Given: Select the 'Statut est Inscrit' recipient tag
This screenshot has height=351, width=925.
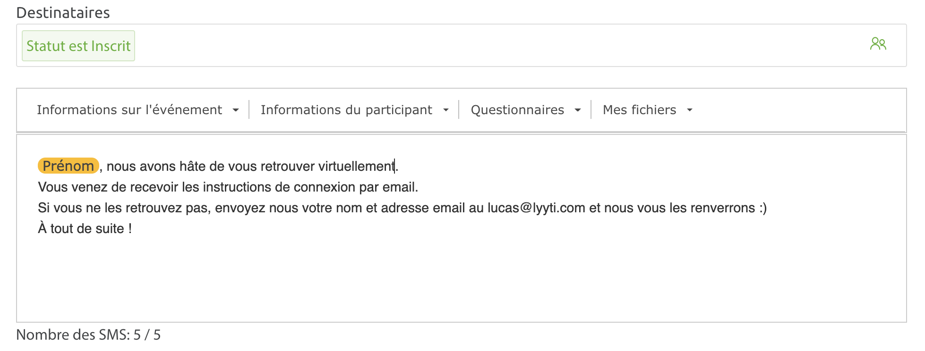Looking at the screenshot, I should click(78, 46).
